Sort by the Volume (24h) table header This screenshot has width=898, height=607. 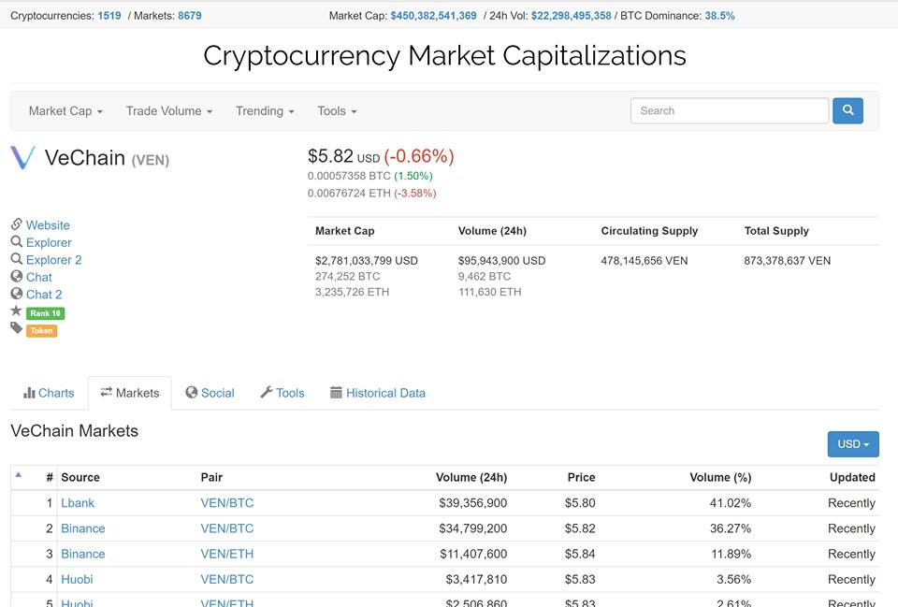471,477
